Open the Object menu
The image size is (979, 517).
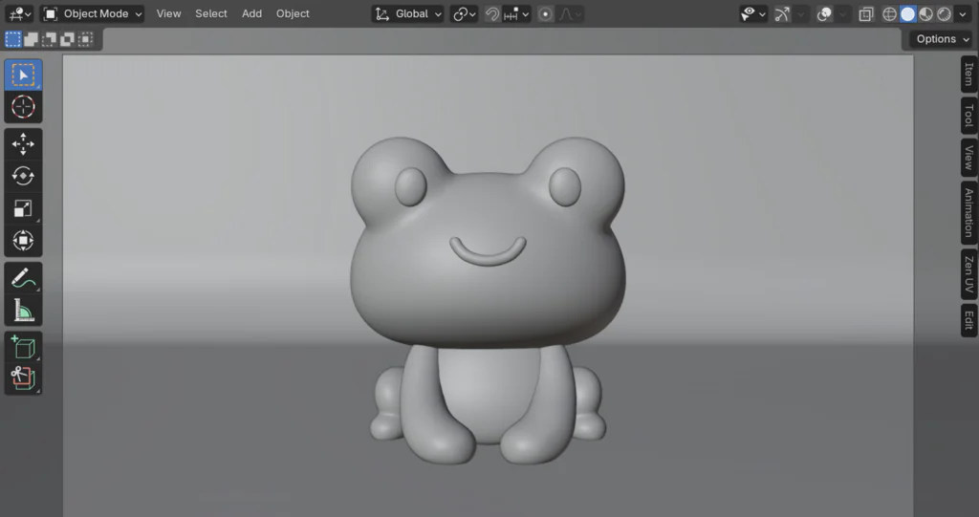tap(293, 13)
